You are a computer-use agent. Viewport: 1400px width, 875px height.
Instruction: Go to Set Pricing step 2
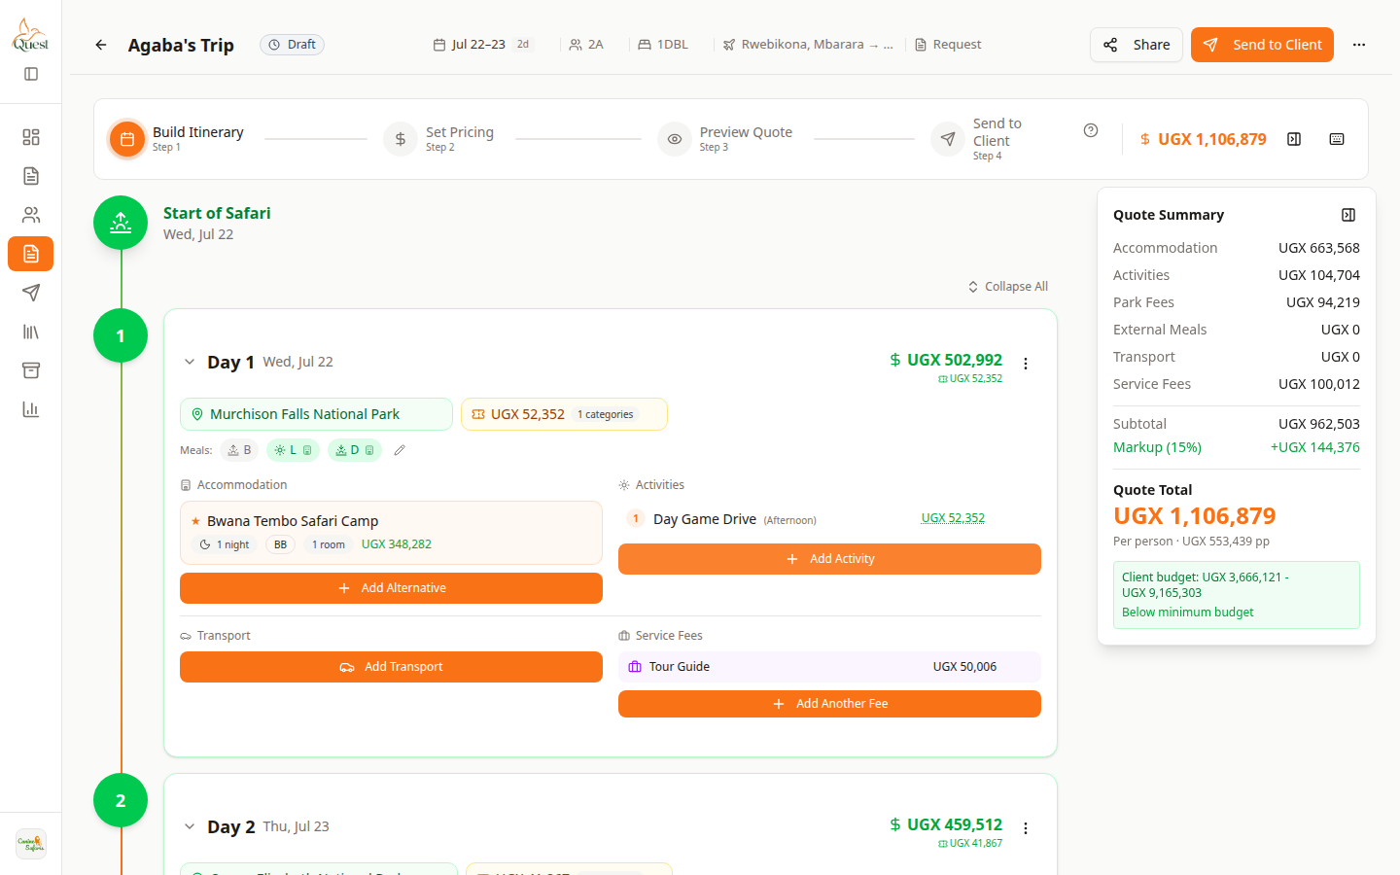coord(439,139)
